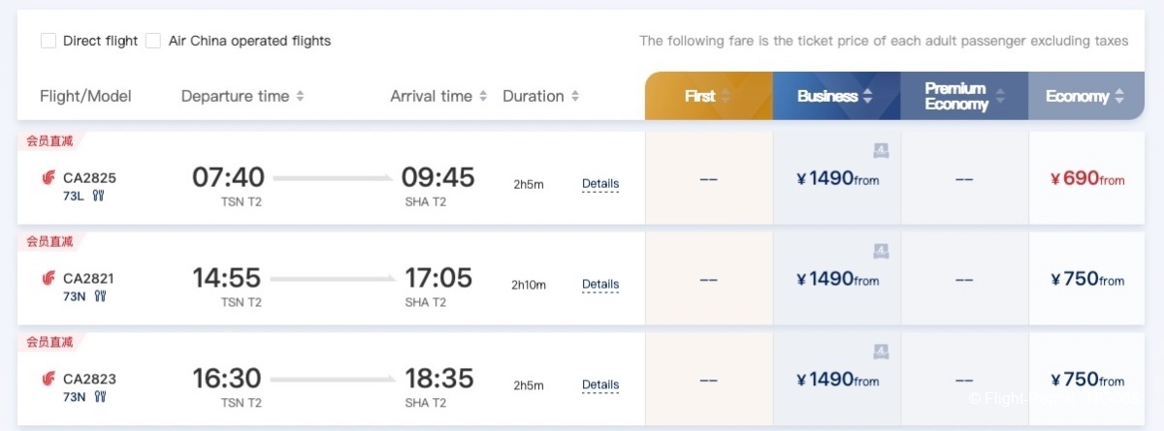1164x431 pixels.
Task: Click the Air China logo for CA2823
Action: (48, 379)
